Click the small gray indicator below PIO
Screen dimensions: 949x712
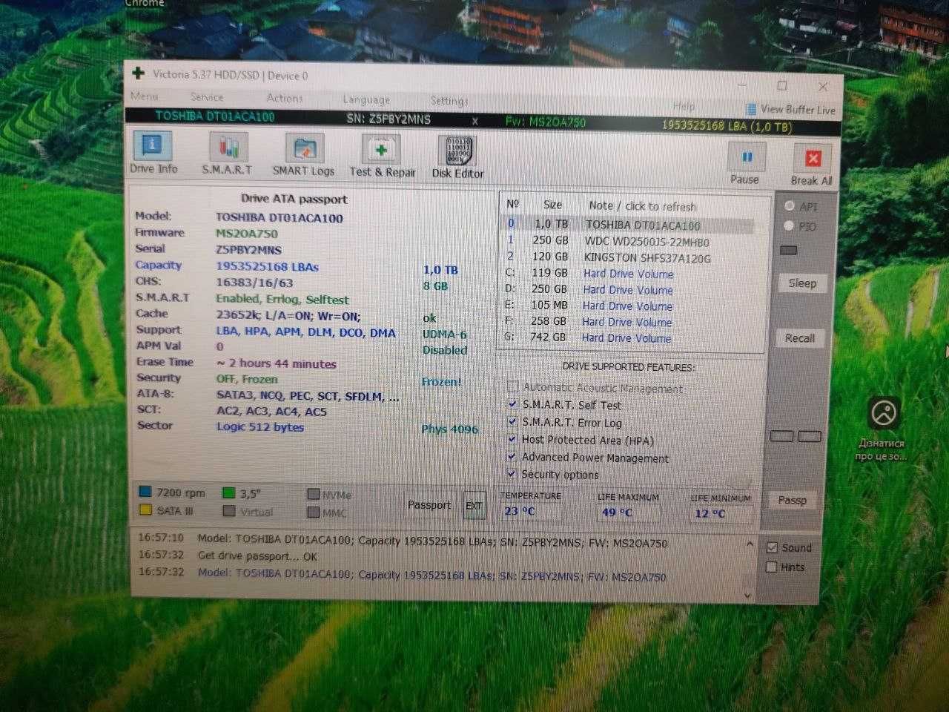(788, 251)
